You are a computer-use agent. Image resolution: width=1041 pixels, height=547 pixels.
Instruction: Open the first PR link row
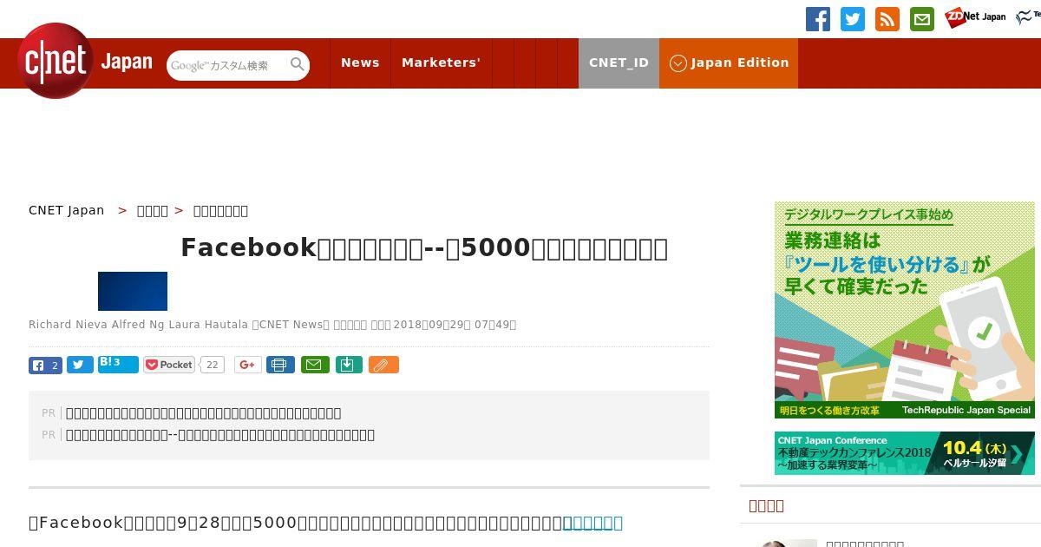[x=203, y=413]
